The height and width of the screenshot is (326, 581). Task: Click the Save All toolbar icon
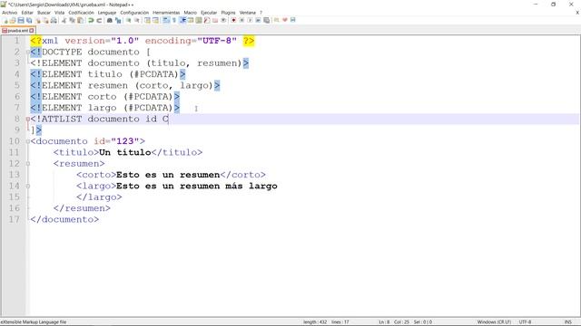coord(29,20)
